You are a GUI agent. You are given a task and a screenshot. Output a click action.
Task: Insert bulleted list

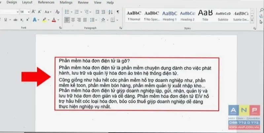click(x=67, y=12)
